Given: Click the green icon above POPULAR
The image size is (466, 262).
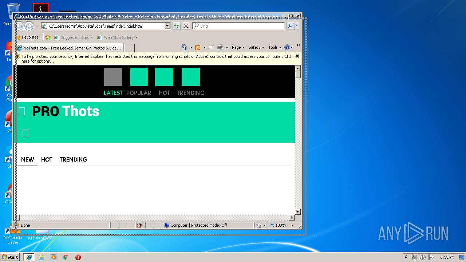Looking at the screenshot, I should pos(139,77).
